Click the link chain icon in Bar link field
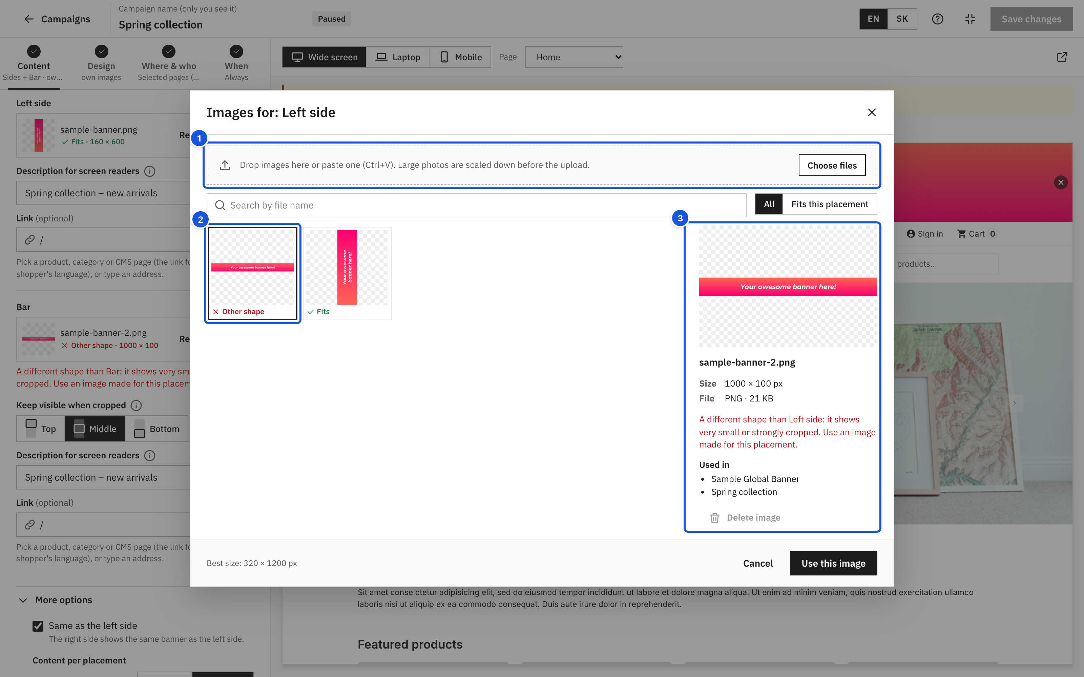This screenshot has width=1084, height=677. click(x=29, y=525)
